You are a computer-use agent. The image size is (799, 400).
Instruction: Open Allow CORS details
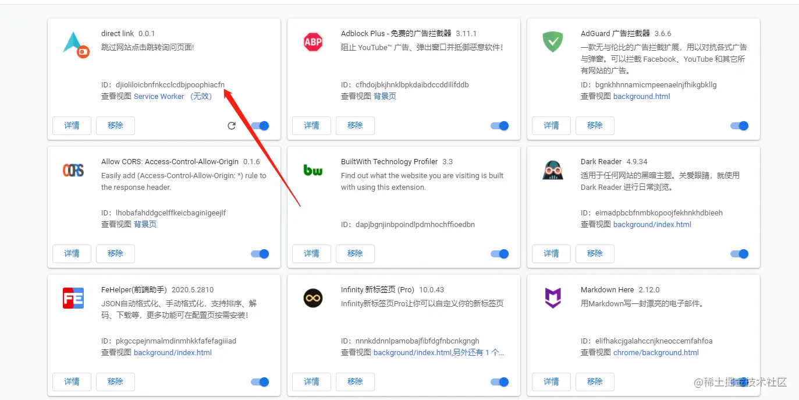point(72,254)
